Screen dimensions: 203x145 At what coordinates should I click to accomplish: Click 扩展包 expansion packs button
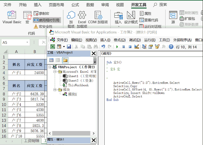[x=187, y=19]
